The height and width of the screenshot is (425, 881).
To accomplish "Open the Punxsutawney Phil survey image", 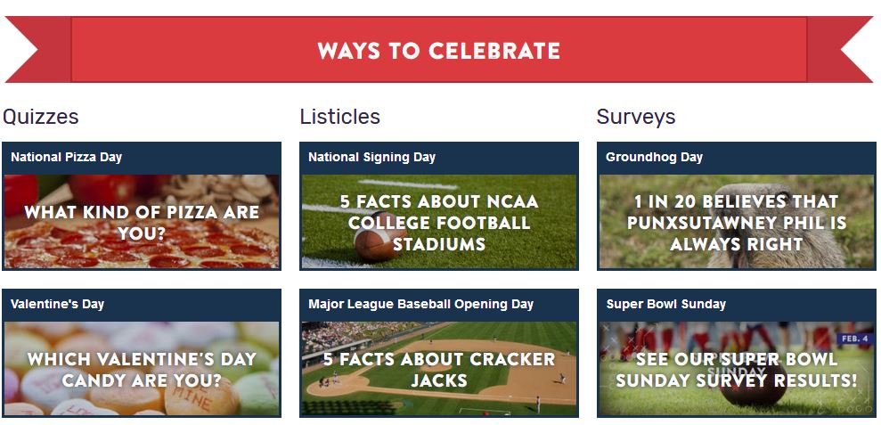I will [736, 223].
